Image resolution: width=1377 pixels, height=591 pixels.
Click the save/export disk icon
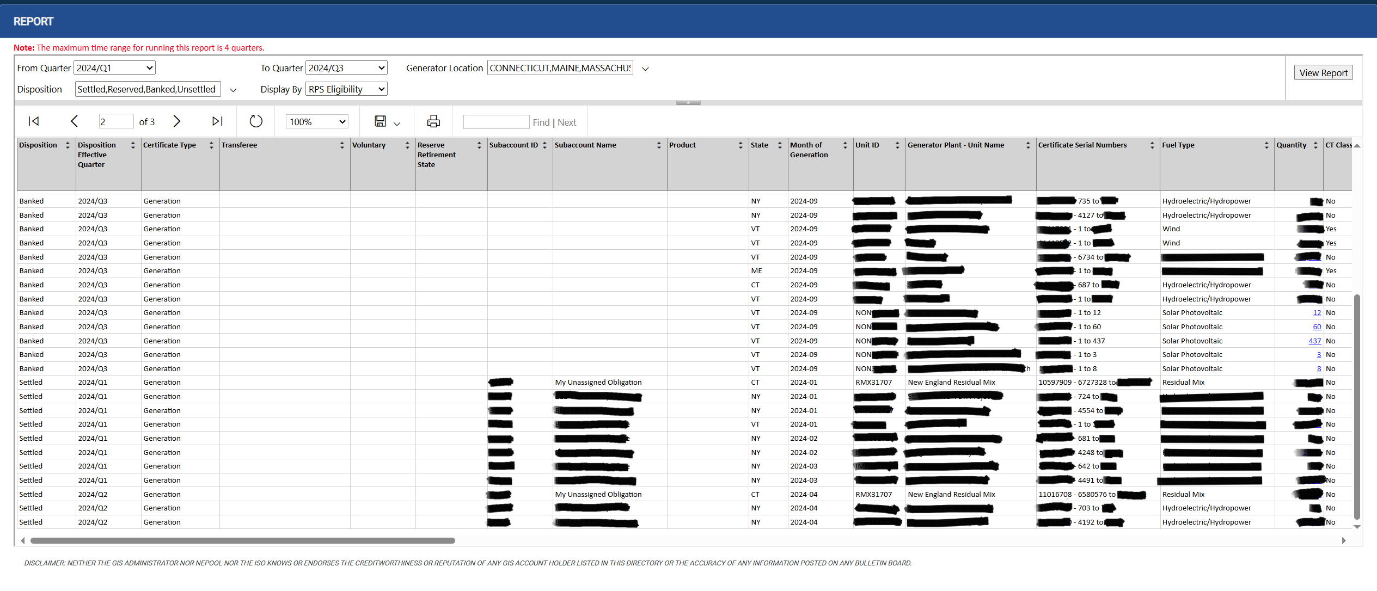coord(380,121)
